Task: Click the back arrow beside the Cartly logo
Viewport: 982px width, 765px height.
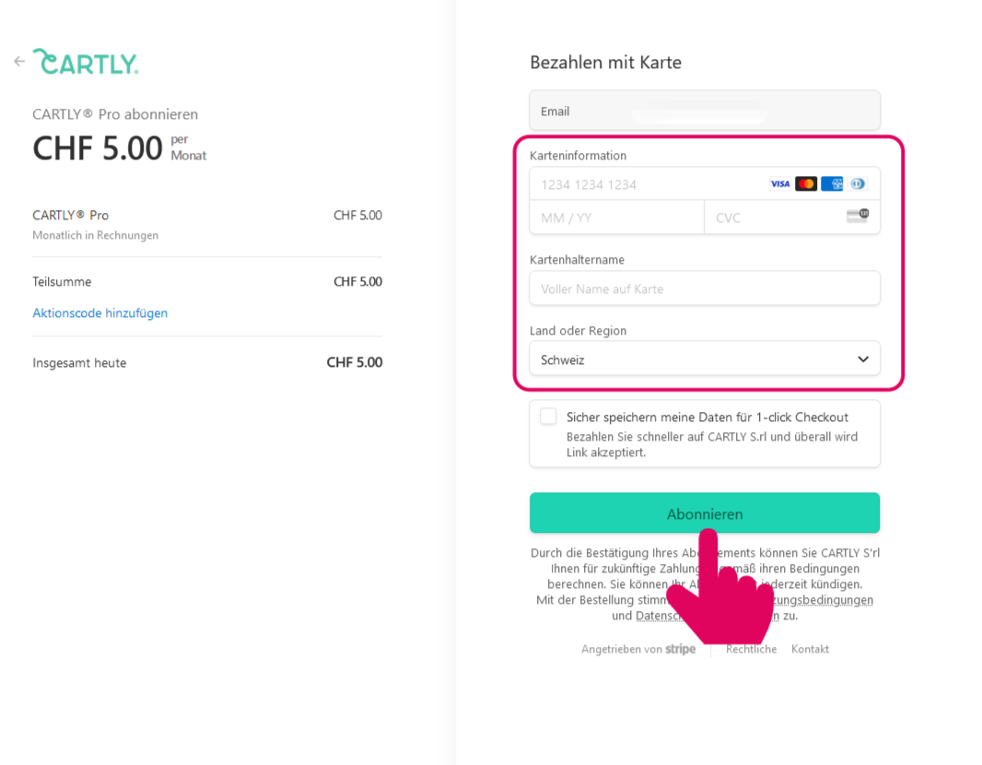Action: pyautogui.click(x=19, y=62)
